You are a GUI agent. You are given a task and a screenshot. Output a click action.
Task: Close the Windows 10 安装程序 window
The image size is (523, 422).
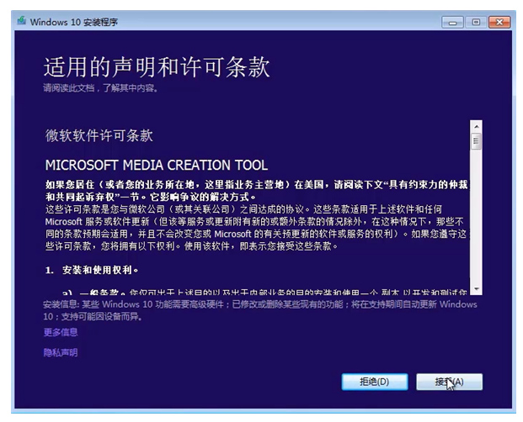[499, 21]
